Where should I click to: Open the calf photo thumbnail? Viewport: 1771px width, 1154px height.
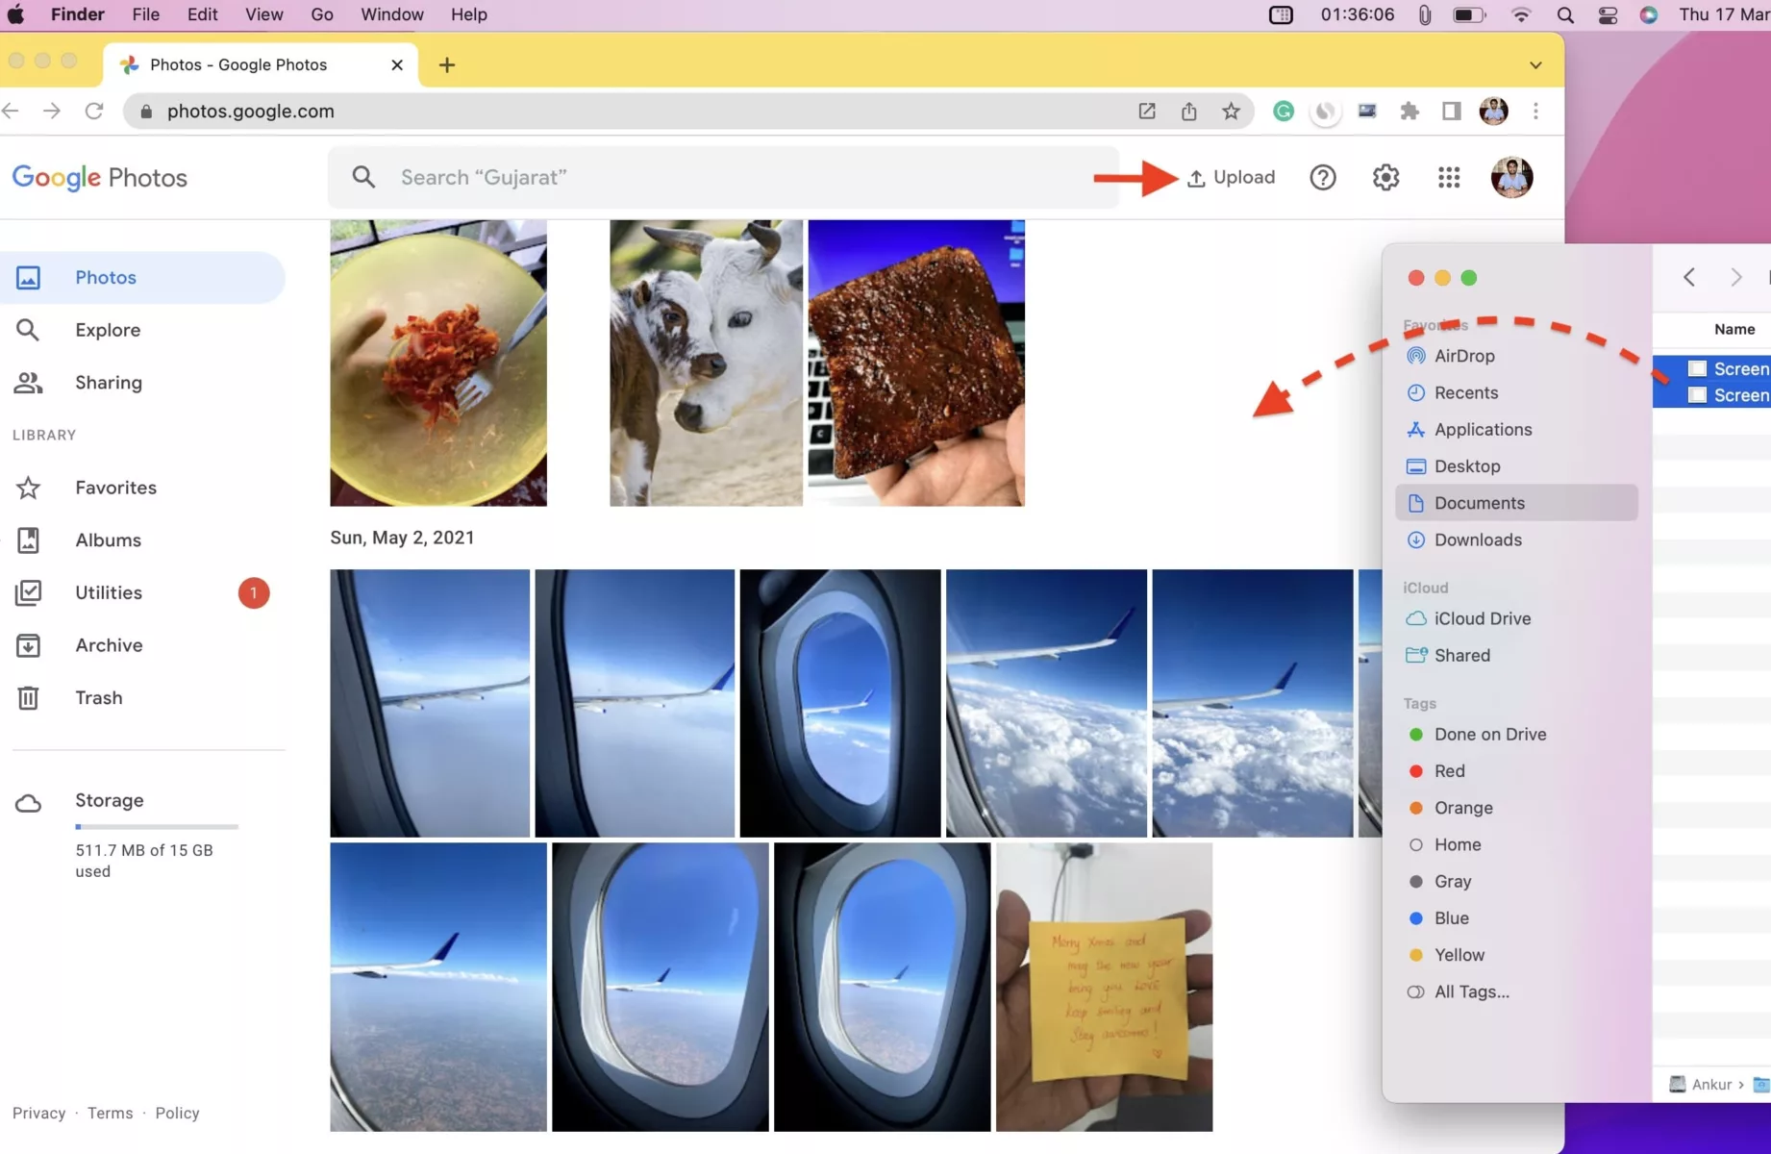pos(706,363)
